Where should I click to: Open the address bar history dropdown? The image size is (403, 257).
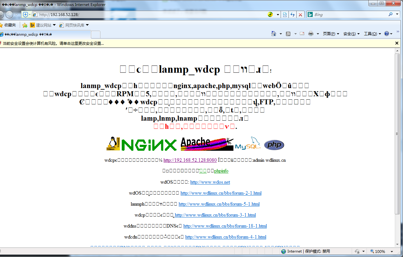pyautogui.click(x=278, y=14)
